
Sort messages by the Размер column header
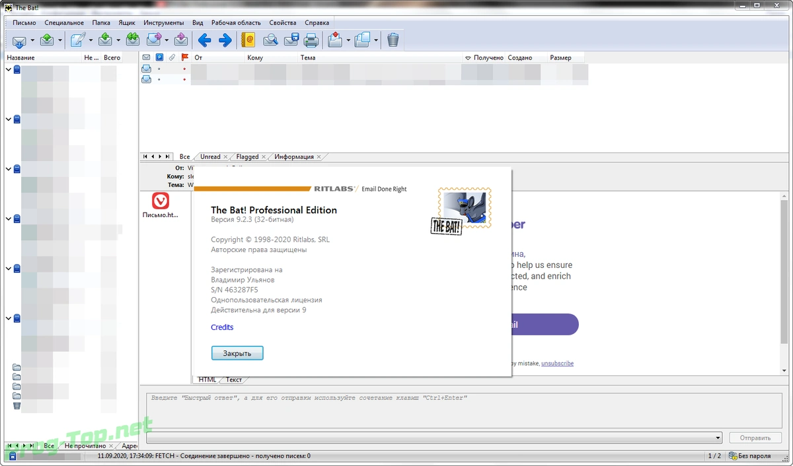point(560,57)
